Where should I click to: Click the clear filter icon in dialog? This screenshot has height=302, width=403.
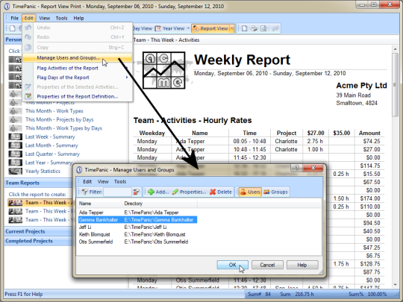(x=137, y=192)
